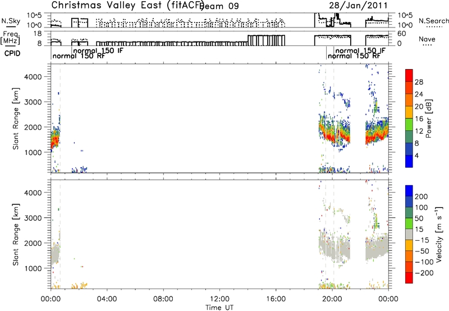
Task: Click the '1000' tick on velocity panel
Action: tap(33, 268)
